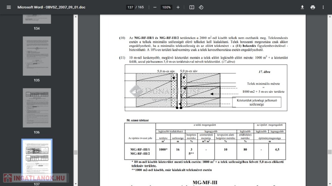The image size is (332, 186).
Task: Click the document title OBVSZ_2007_09_01.doc
Action: (x=51, y=7)
